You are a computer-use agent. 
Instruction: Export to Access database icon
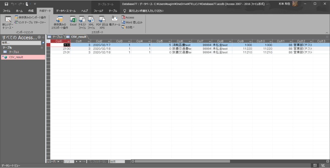[x=128, y=18]
